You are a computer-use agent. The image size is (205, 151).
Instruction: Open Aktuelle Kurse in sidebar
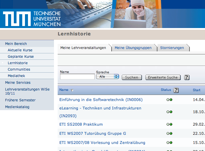click(20, 50)
